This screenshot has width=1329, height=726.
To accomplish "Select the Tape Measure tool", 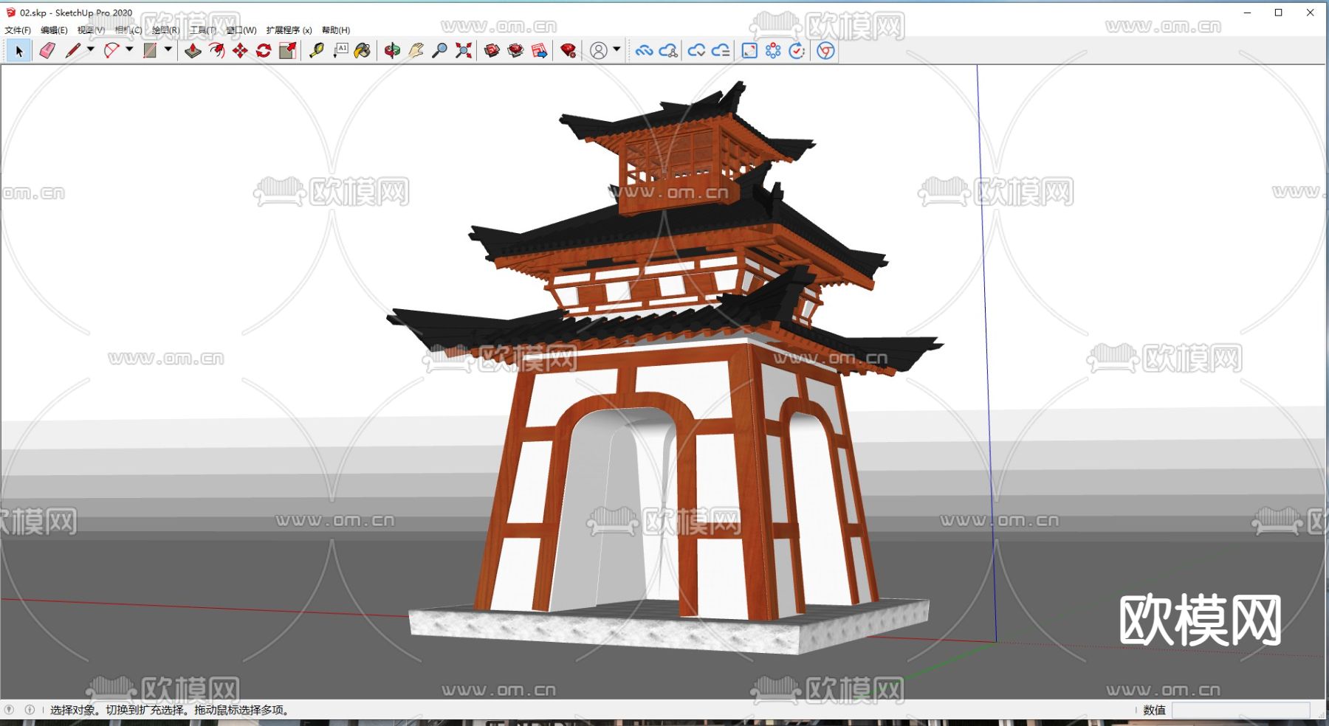I will point(317,50).
